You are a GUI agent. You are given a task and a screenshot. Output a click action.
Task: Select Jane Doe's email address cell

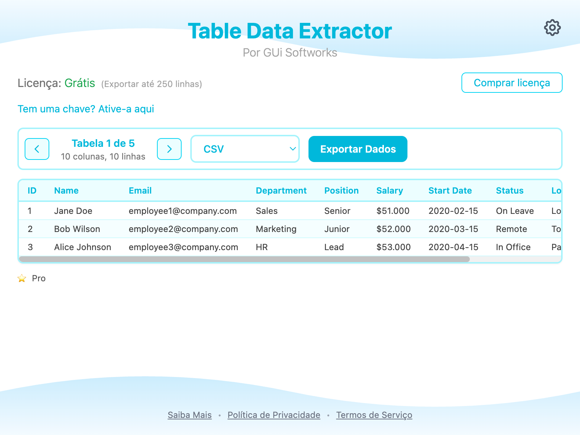click(x=183, y=211)
